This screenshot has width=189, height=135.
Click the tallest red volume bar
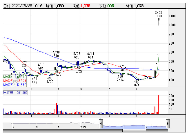(x=159, y=104)
